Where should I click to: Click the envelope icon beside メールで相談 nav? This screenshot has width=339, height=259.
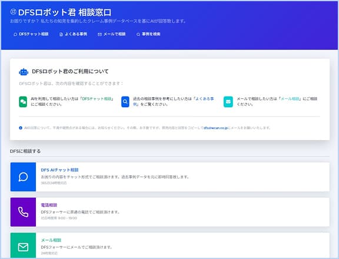point(99,34)
